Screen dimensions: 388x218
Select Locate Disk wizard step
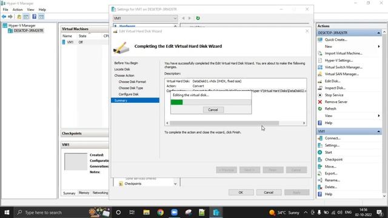pos(122,69)
